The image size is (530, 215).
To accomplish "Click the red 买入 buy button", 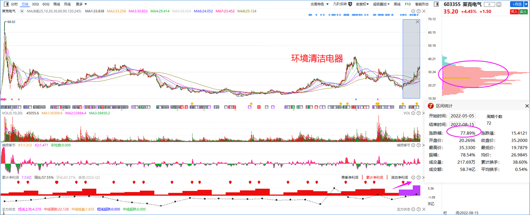I will [514, 12].
